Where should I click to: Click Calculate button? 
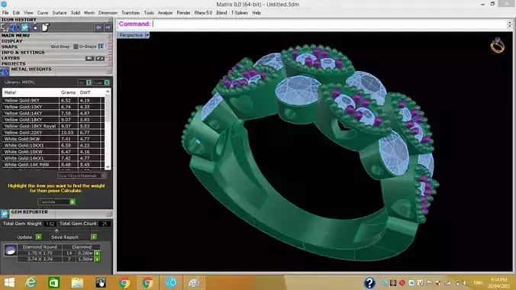54,201
